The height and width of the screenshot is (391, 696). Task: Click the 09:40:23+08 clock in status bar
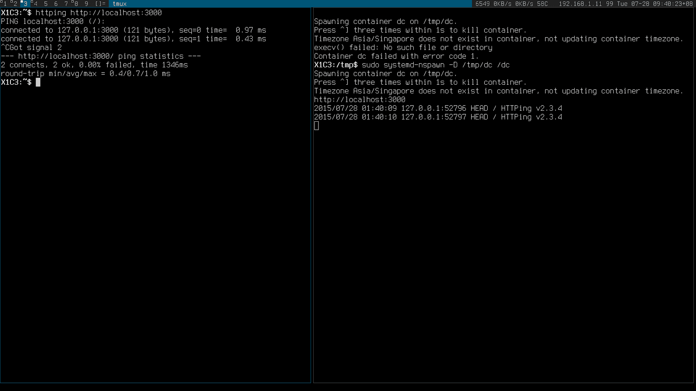pyautogui.click(x=673, y=3)
